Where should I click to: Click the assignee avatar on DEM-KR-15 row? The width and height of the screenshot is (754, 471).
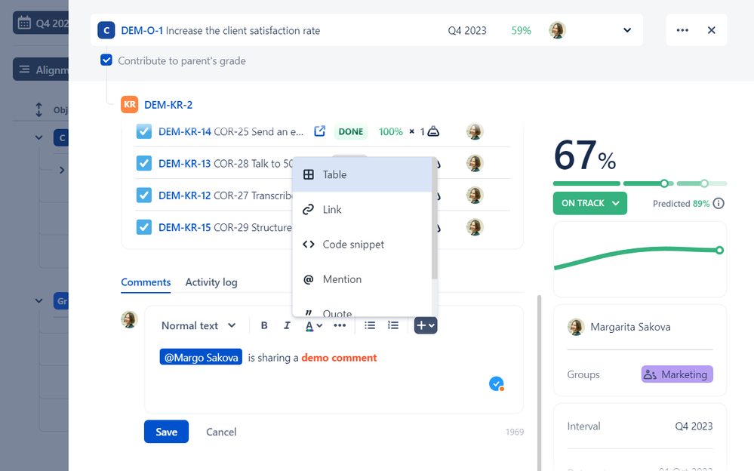(x=475, y=226)
